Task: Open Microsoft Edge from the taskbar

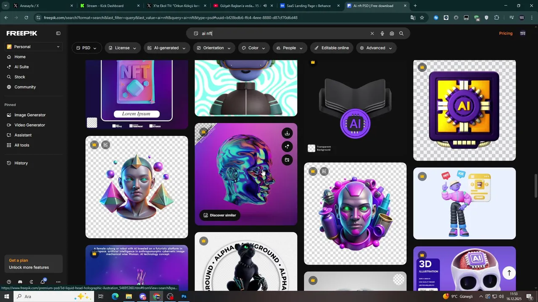Action: 115,297
